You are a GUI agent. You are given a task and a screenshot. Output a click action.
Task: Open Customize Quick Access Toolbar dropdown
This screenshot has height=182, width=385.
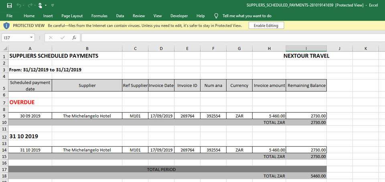pos(53,5)
